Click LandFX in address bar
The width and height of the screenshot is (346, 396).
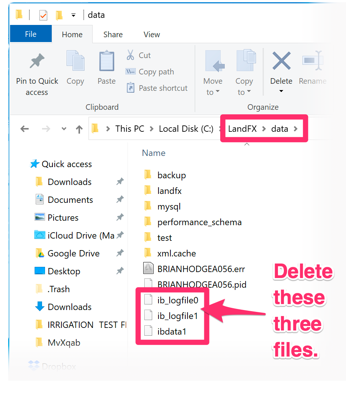point(242,129)
